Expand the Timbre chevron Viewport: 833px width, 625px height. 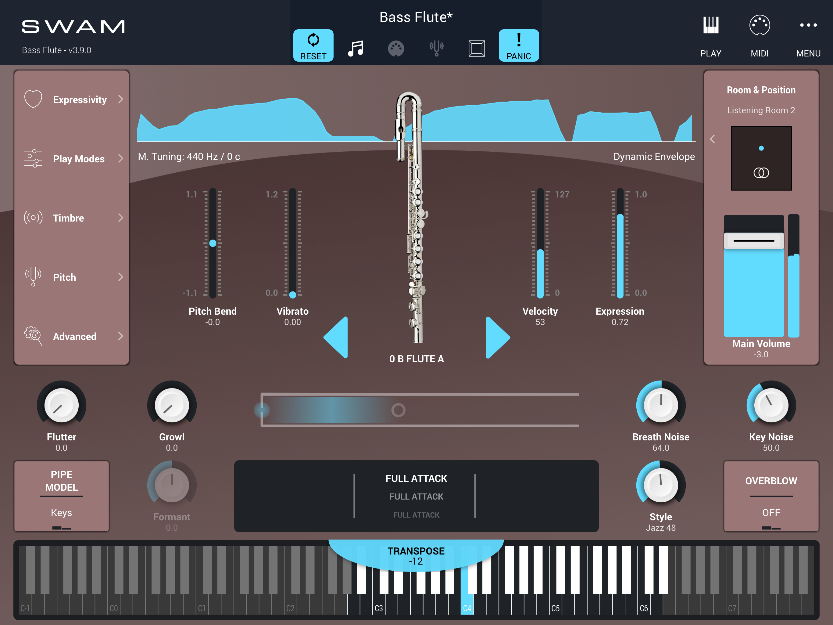click(120, 218)
